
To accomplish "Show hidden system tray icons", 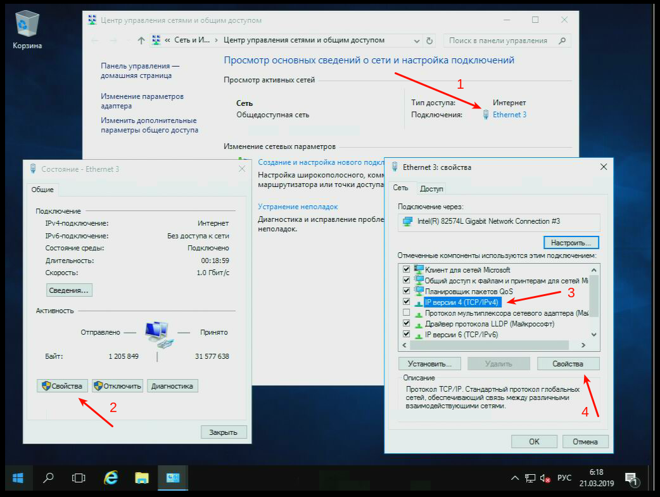I will click(x=515, y=478).
